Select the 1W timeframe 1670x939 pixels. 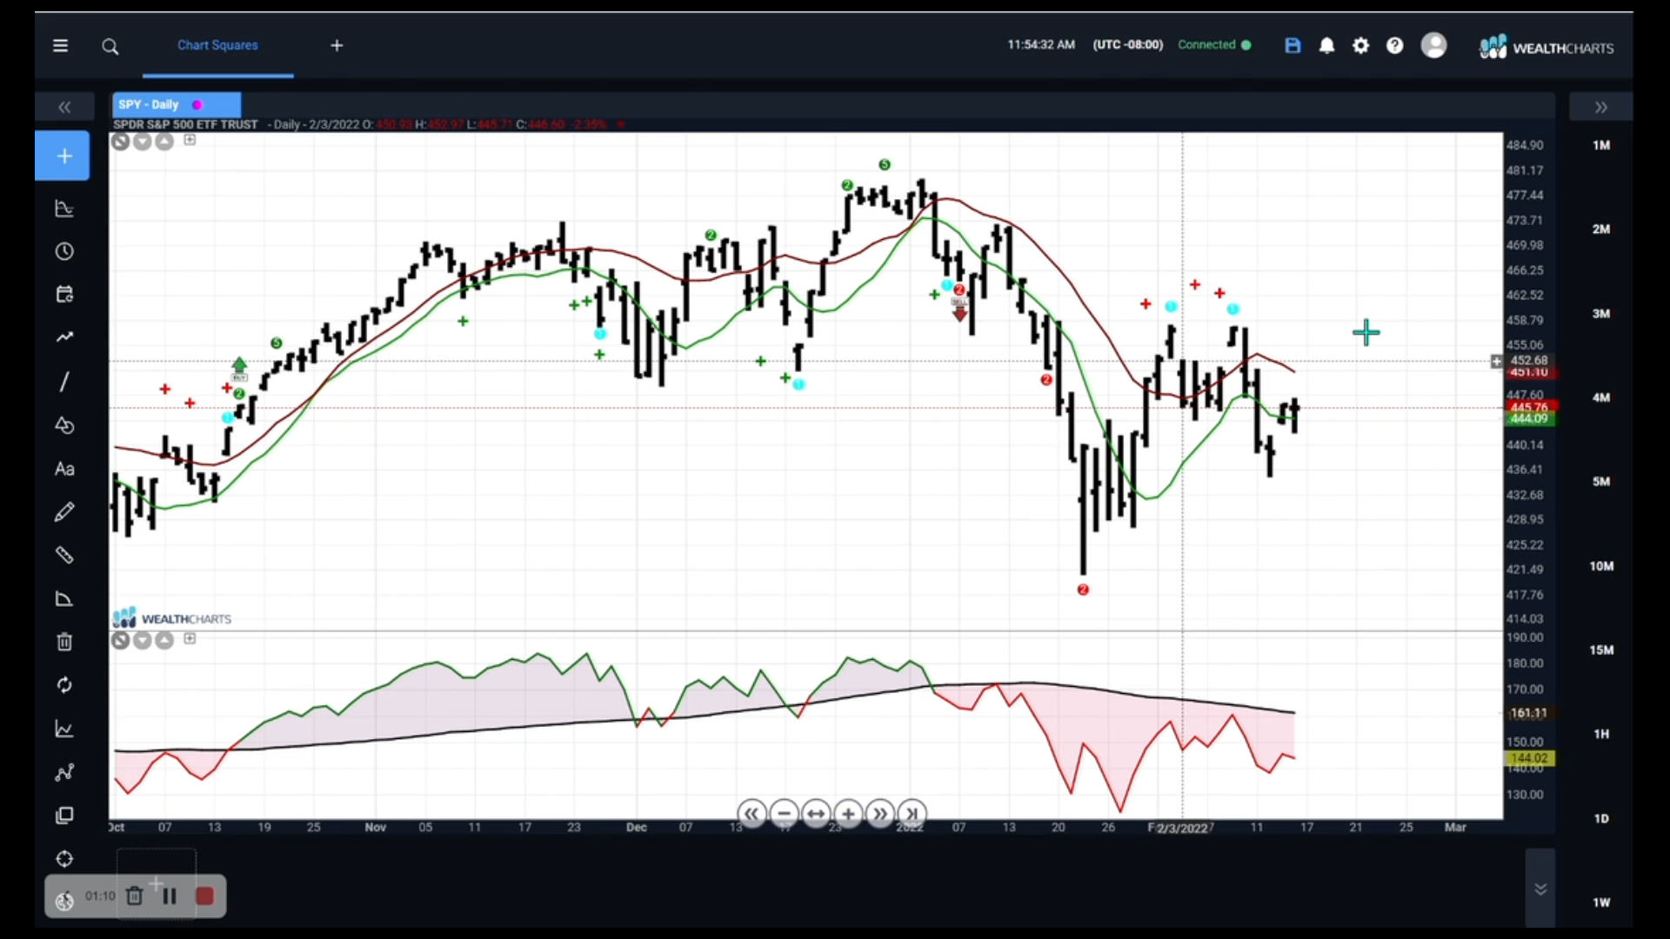tap(1601, 902)
